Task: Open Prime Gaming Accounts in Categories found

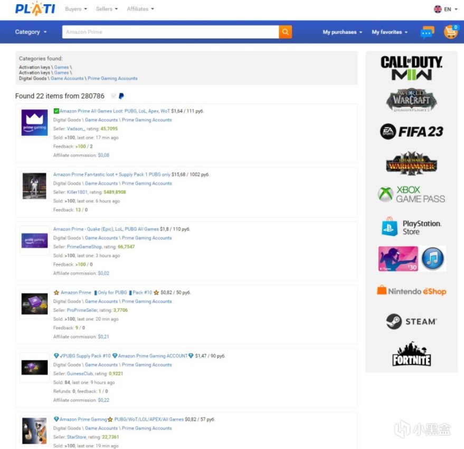Action: pyautogui.click(x=112, y=79)
